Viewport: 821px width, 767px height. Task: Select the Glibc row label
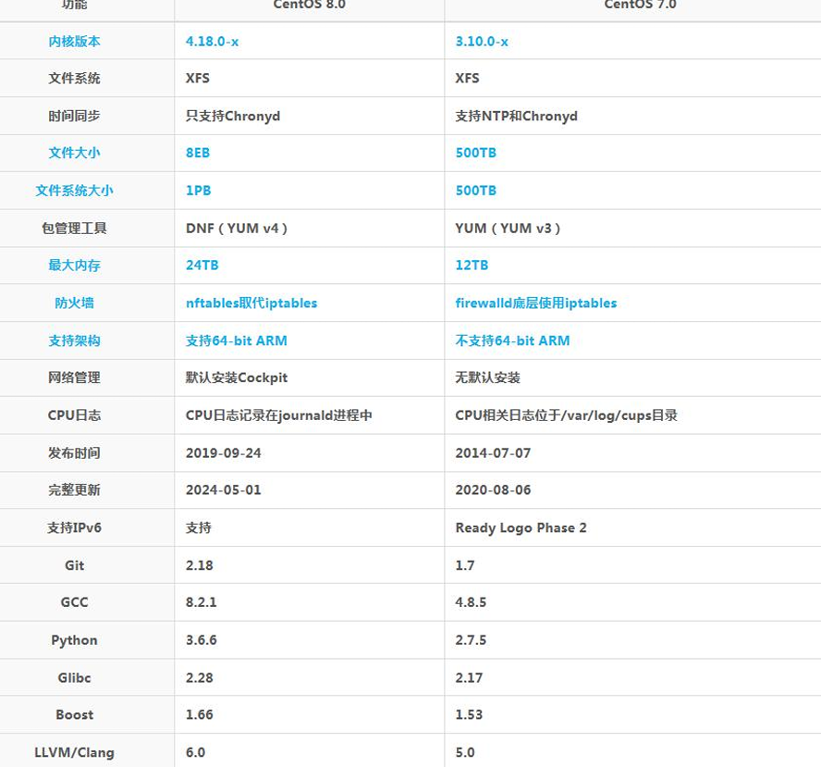click(74, 677)
